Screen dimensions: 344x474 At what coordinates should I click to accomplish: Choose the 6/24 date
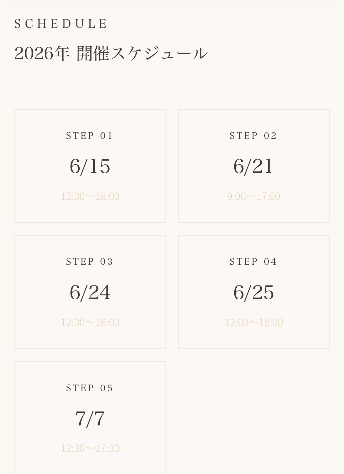point(90,293)
